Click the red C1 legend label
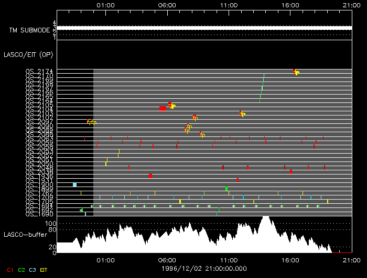Image resolution: width=367 pixels, height=278 pixels. (9, 270)
